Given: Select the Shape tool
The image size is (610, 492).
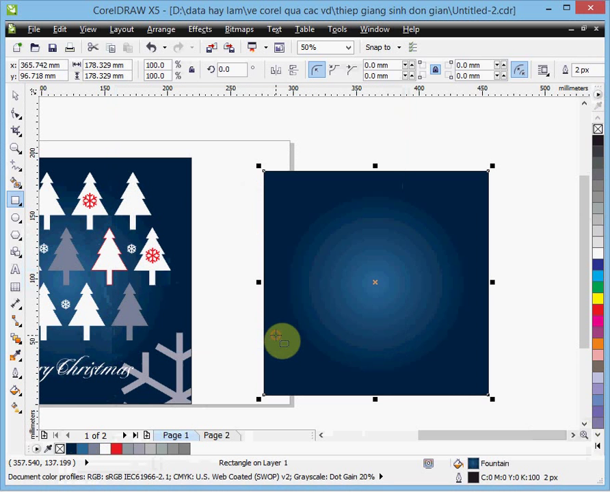Looking at the screenshot, I should [15, 113].
